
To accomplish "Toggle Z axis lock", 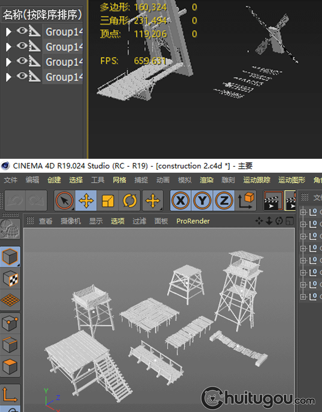I will [224, 200].
